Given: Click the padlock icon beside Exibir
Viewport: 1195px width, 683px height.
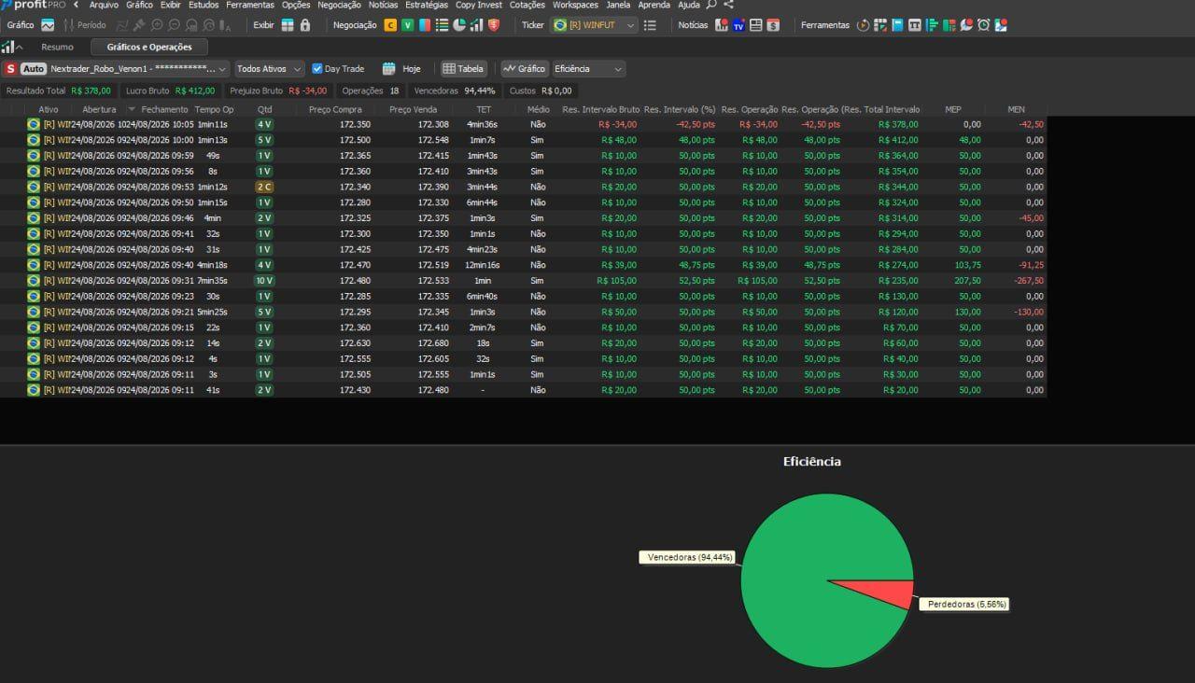Looking at the screenshot, I should 304,25.
